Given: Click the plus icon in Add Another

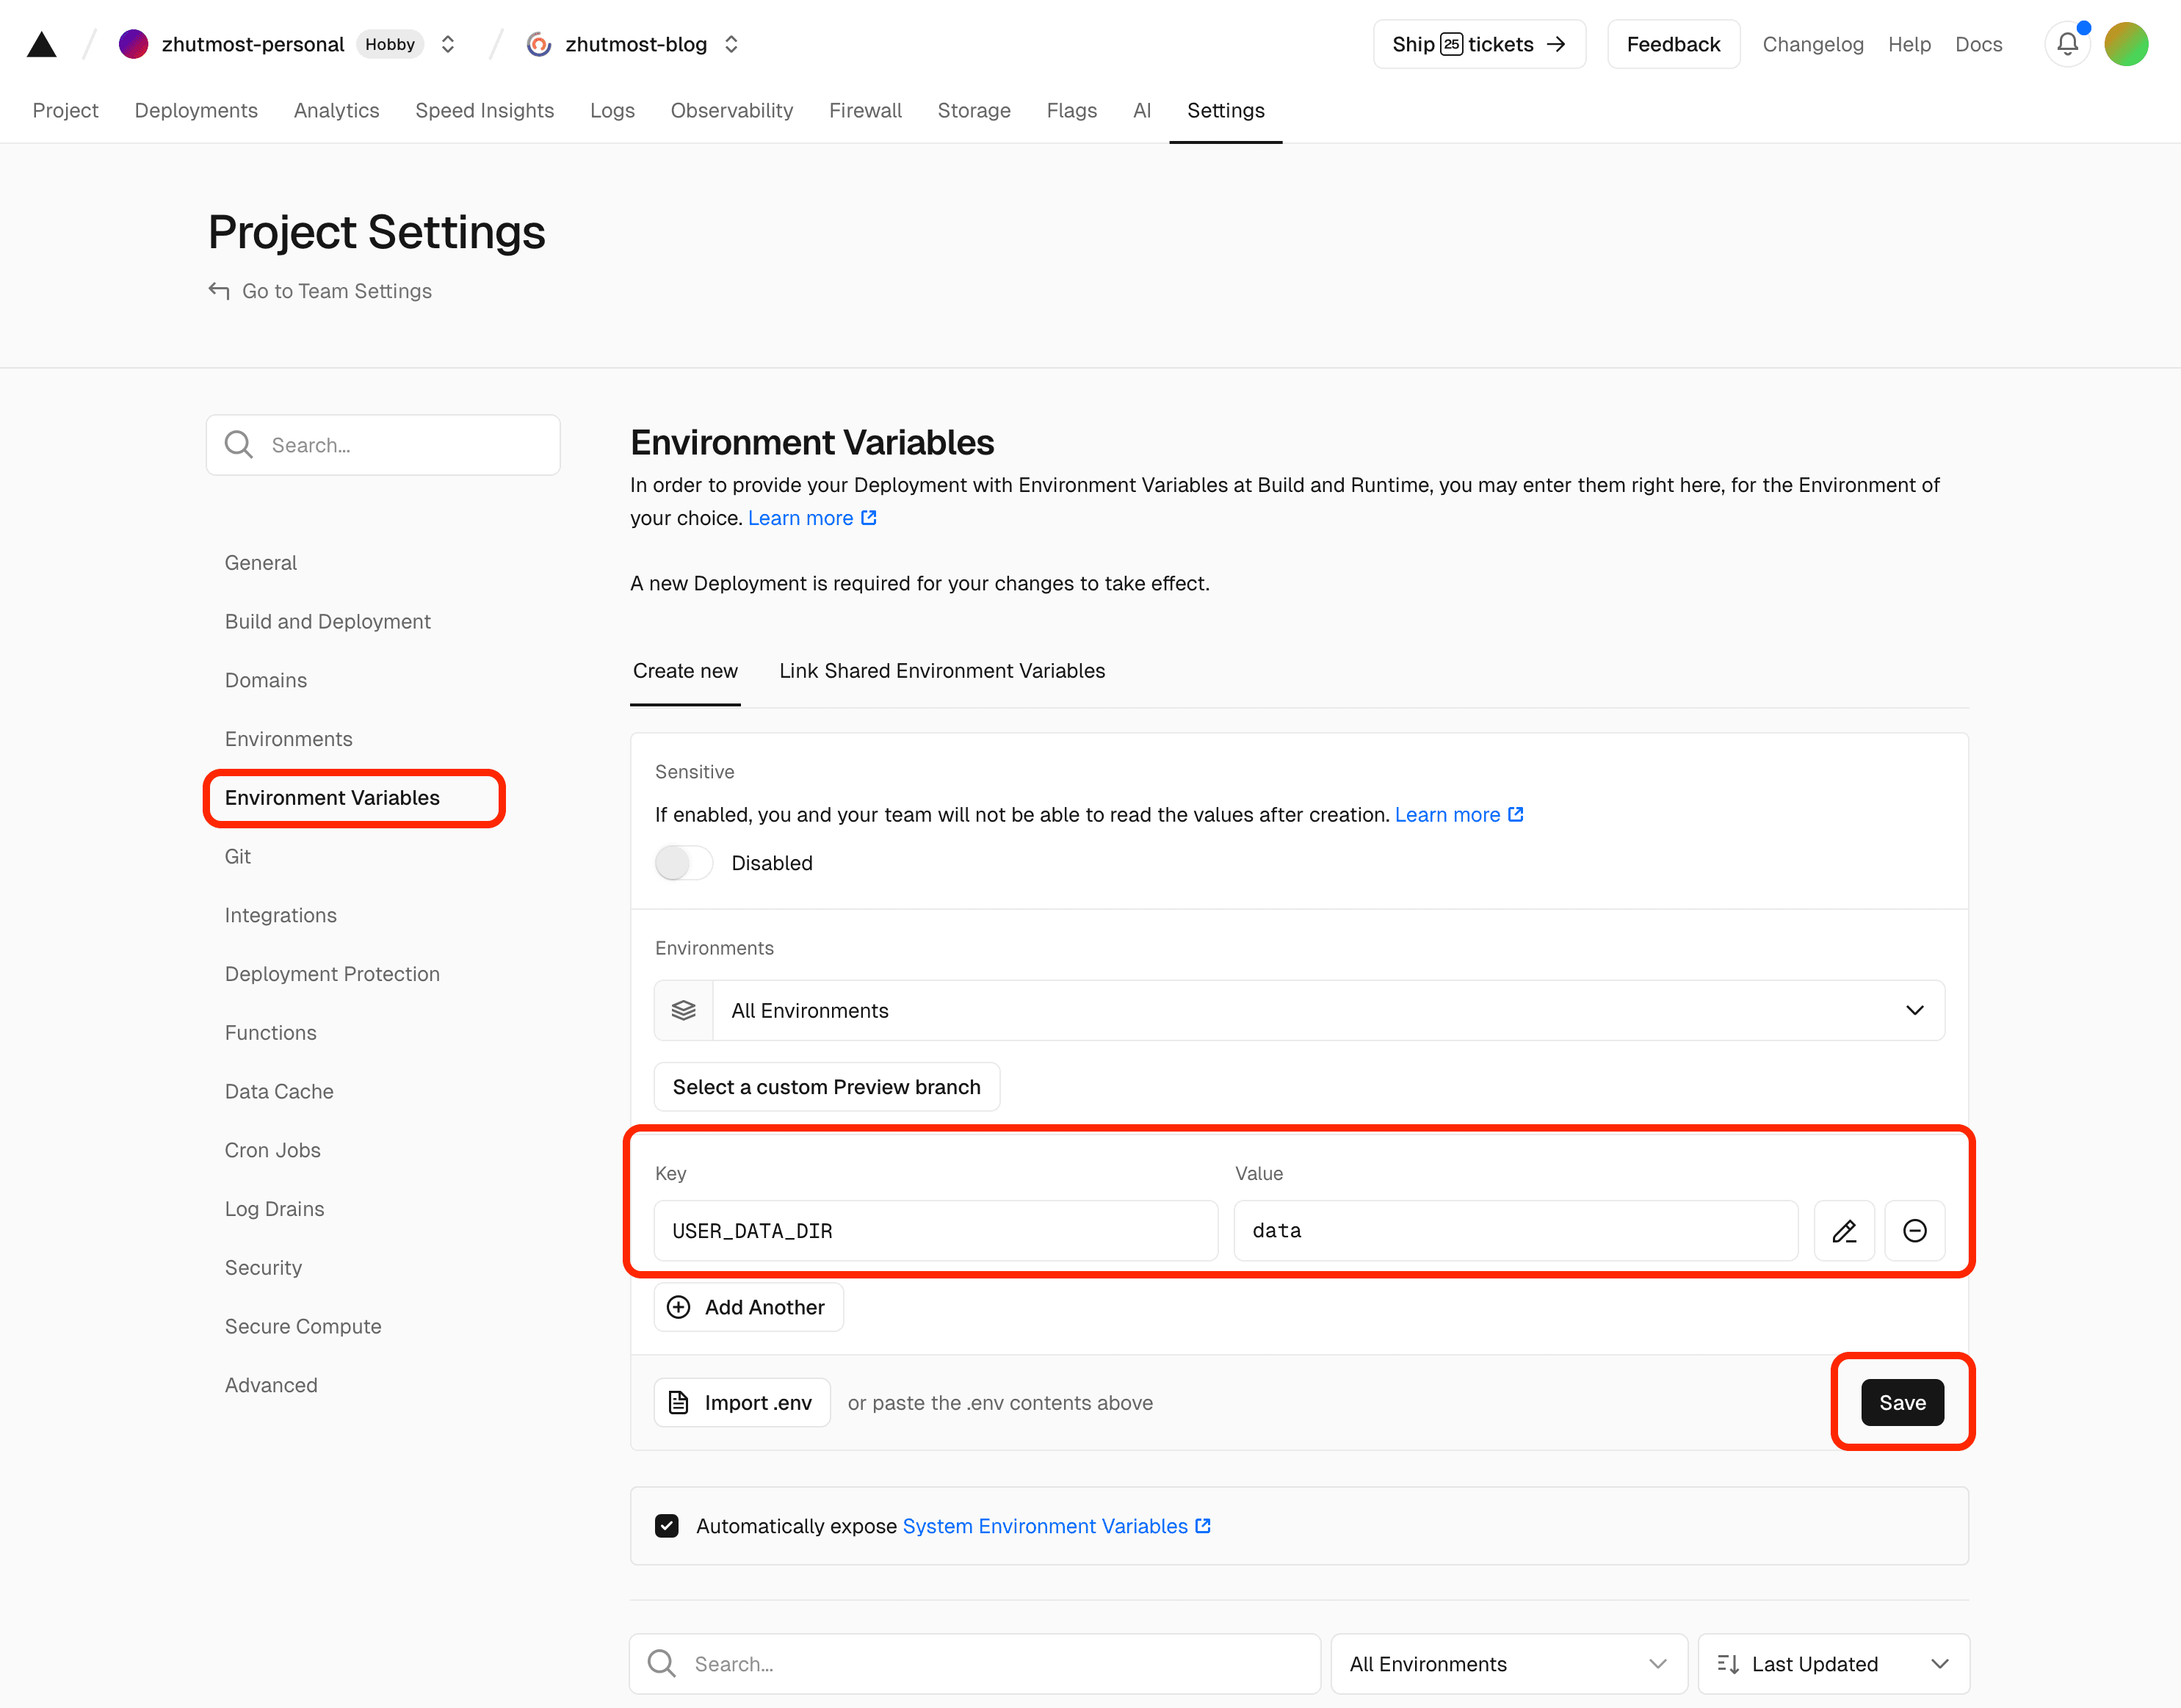Looking at the screenshot, I should pyautogui.click(x=678, y=1307).
